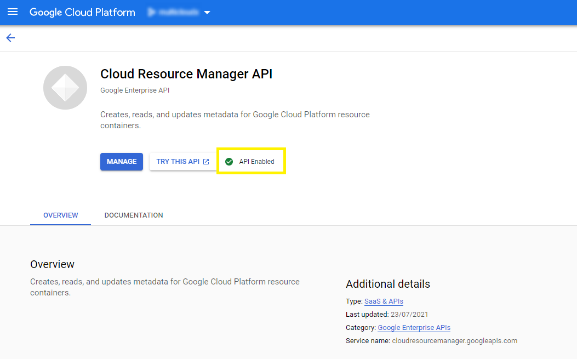Open the Google Enterprise APIs category link
Viewport: 577px width, 359px height.
point(414,328)
